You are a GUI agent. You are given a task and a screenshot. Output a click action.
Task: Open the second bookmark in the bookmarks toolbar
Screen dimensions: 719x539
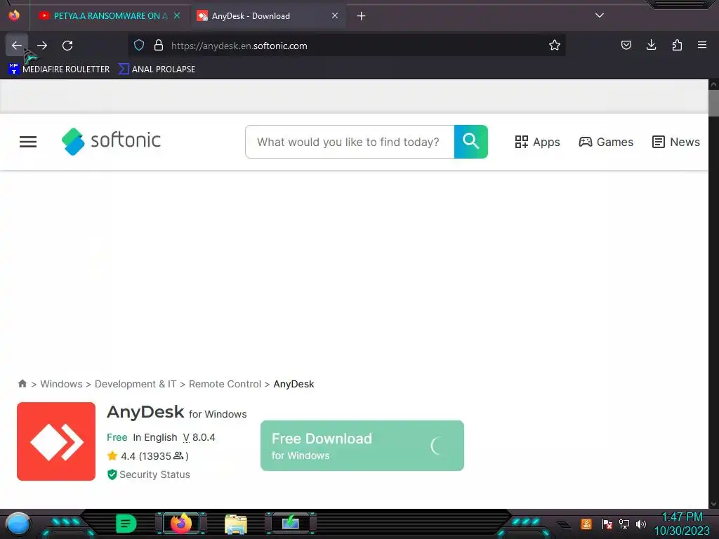click(157, 69)
